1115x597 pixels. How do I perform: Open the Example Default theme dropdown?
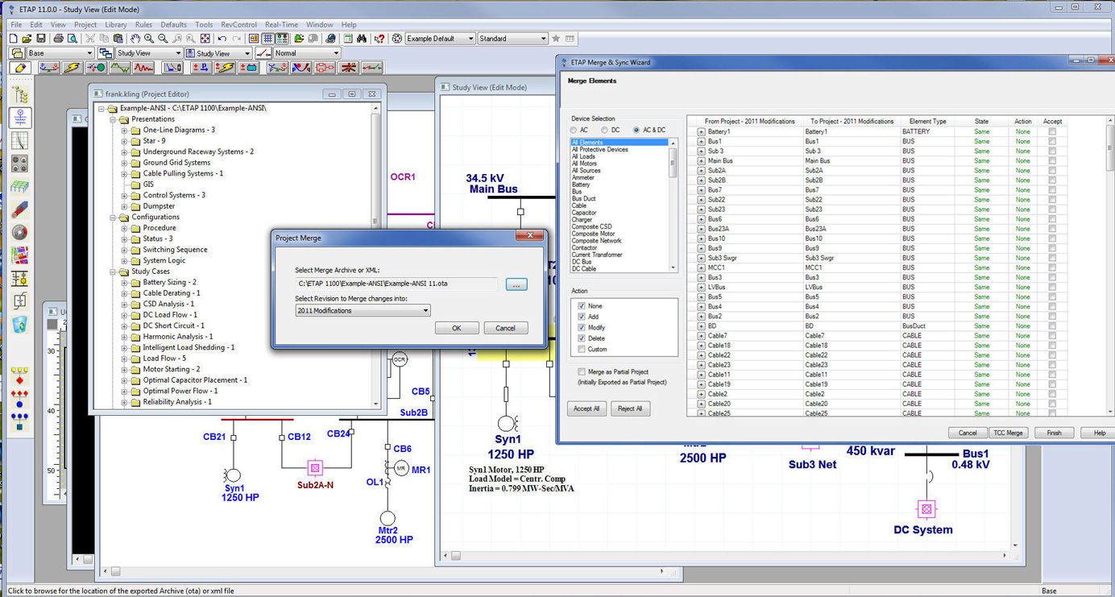coord(439,38)
